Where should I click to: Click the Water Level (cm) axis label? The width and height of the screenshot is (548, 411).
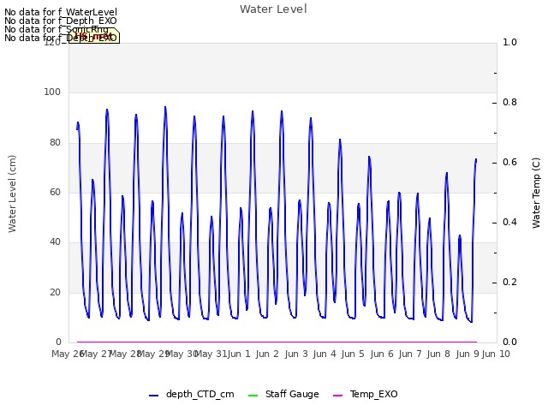12,194
